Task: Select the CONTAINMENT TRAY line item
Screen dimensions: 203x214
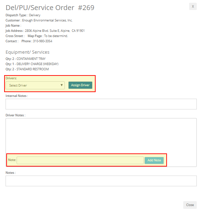Action: point(26,59)
